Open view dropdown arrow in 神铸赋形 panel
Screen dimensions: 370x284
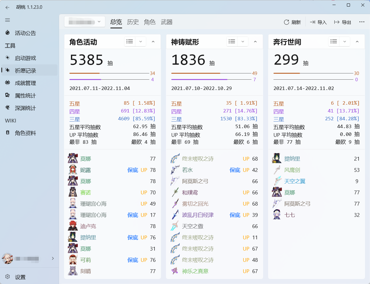pos(243,42)
